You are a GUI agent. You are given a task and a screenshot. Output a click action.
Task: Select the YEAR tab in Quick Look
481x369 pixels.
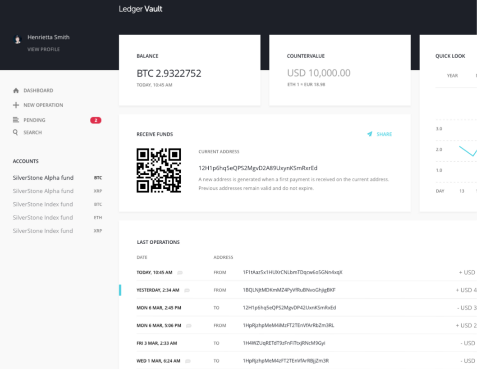(x=452, y=76)
